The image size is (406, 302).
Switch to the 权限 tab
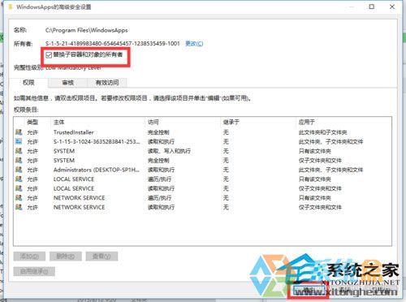tap(28, 83)
